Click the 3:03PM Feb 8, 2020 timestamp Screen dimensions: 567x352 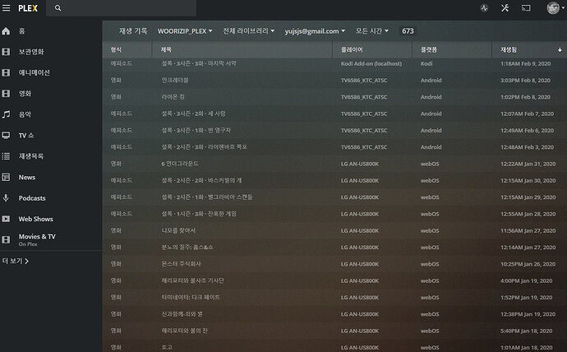tap(525, 81)
